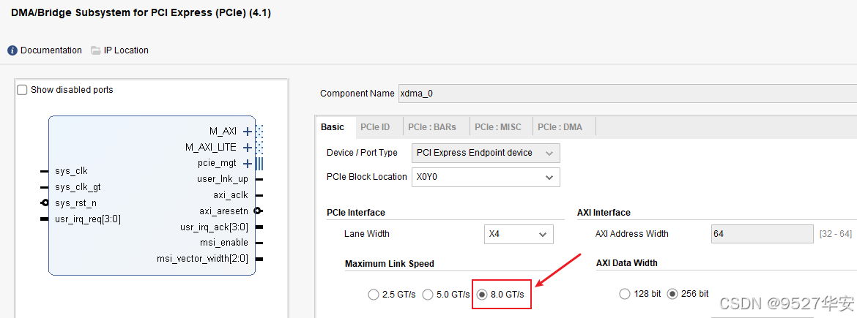
Task: Open Lane Width dropdown
Action: (x=519, y=234)
